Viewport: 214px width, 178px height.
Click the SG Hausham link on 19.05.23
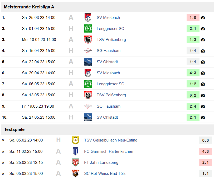pos(109,106)
